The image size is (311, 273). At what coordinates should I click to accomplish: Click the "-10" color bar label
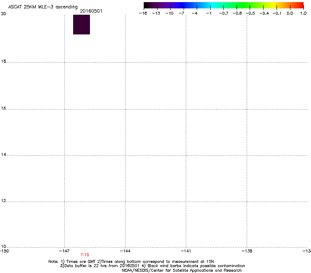tap(169, 13)
